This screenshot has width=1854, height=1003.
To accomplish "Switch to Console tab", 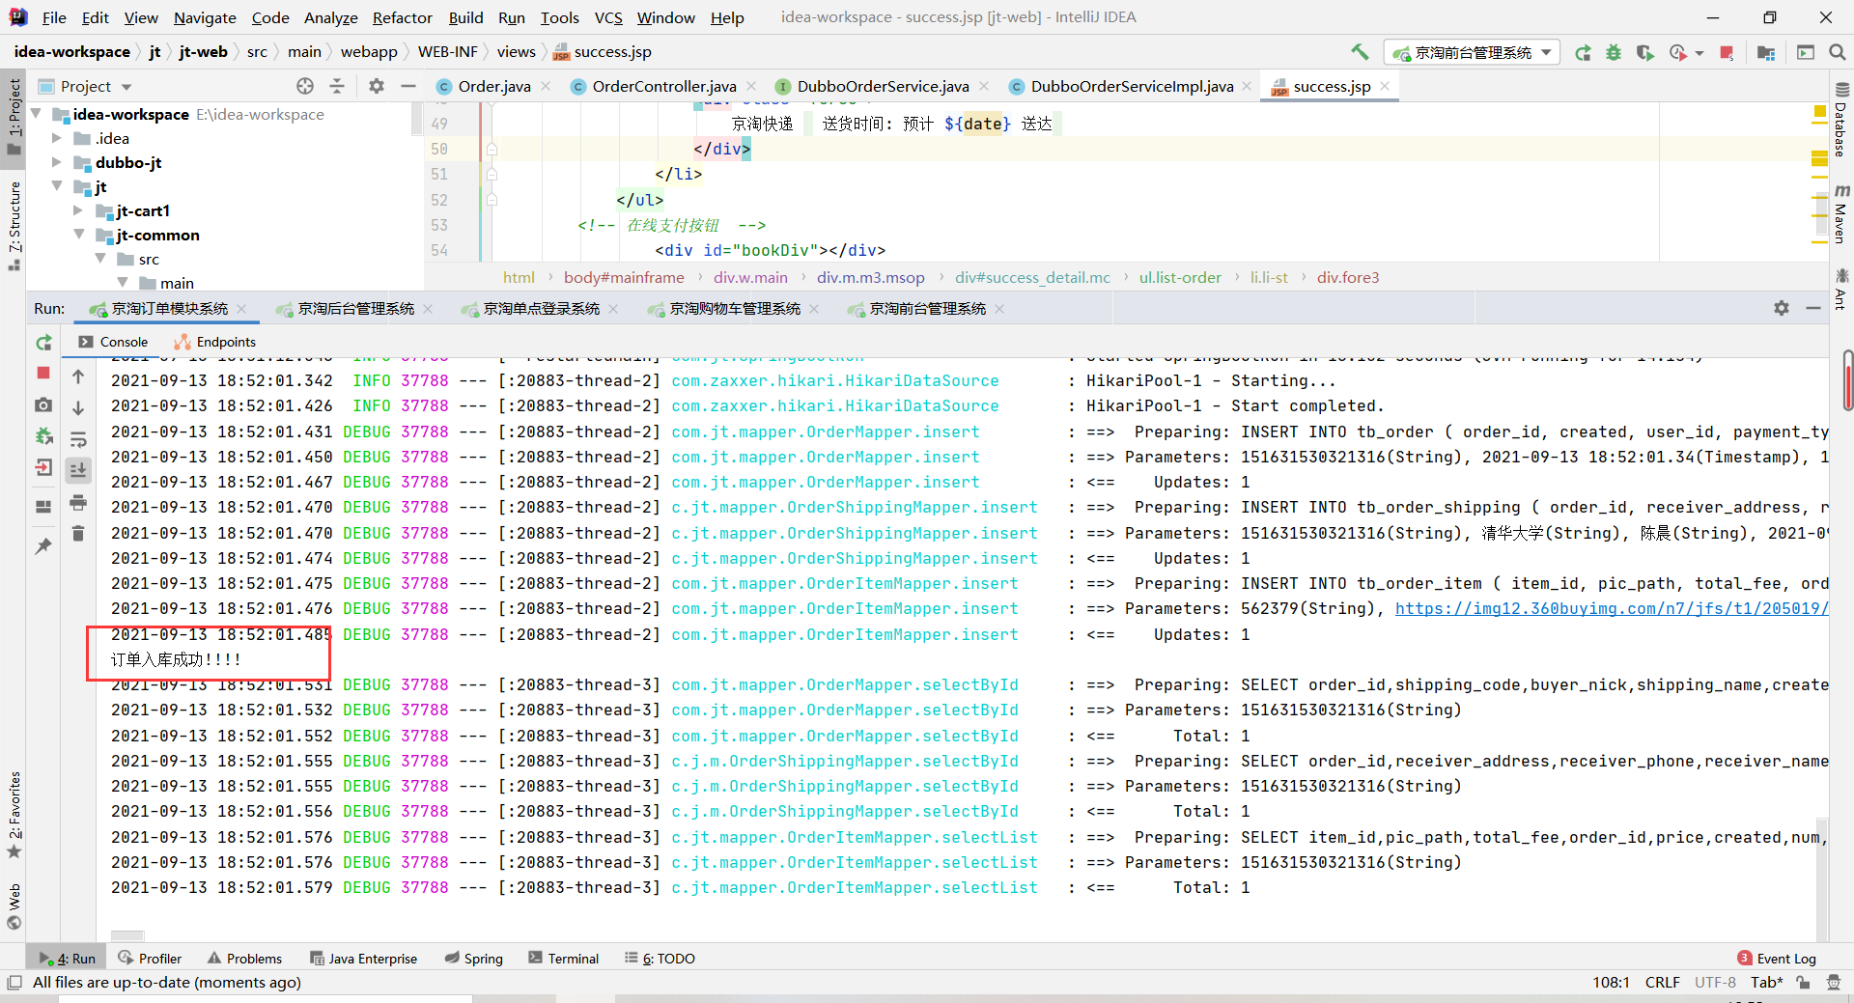I will coord(113,342).
